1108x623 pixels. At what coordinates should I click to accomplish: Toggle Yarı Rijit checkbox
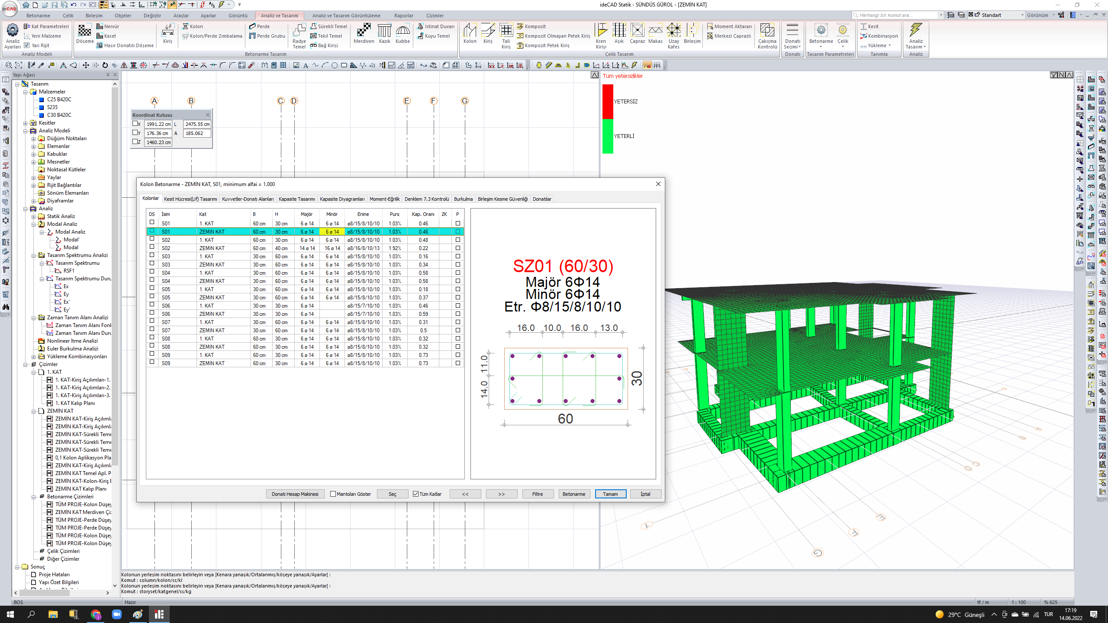[x=26, y=45]
